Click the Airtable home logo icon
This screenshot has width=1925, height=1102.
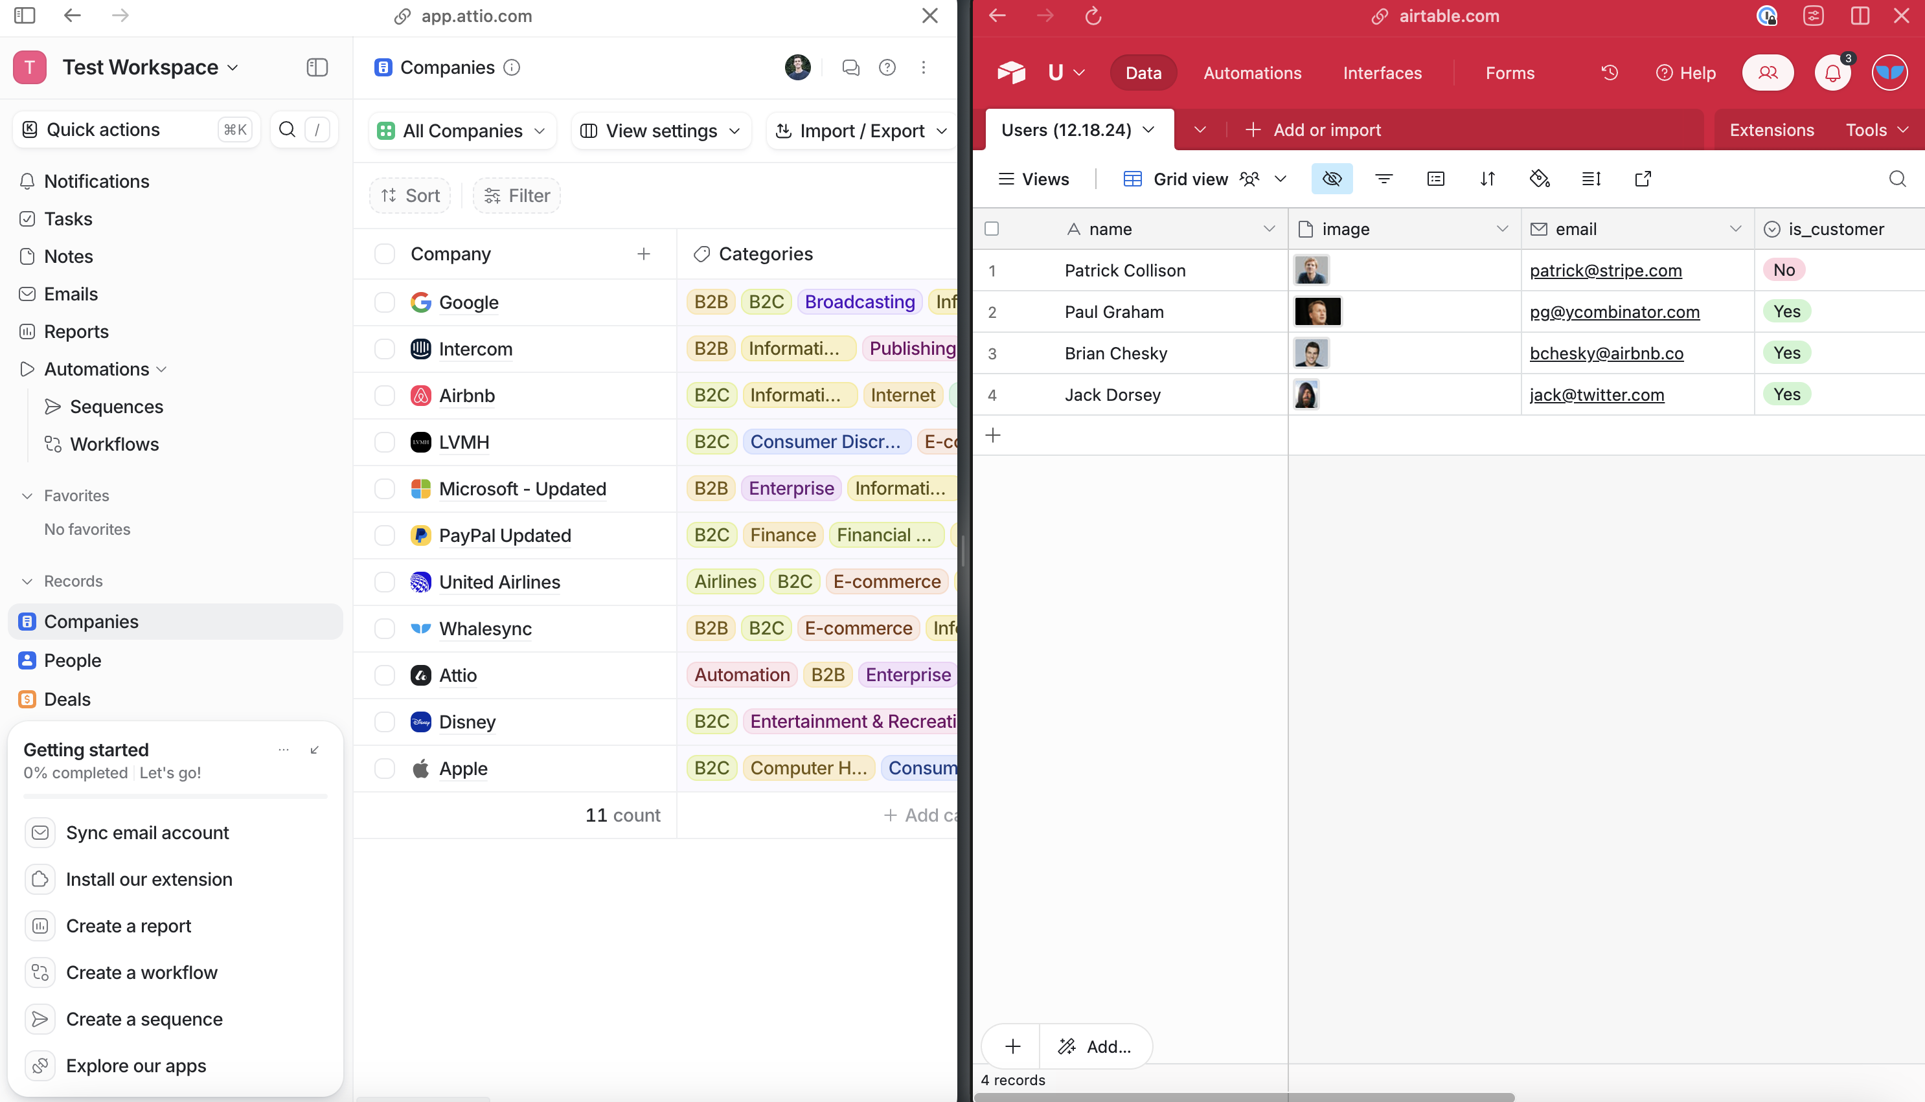pyautogui.click(x=1011, y=73)
